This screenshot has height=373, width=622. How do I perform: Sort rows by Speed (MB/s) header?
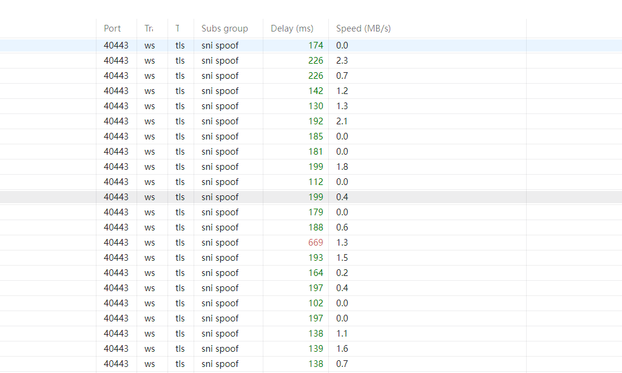point(363,29)
